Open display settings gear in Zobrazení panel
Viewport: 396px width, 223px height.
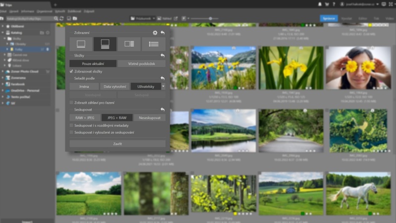pos(155,33)
